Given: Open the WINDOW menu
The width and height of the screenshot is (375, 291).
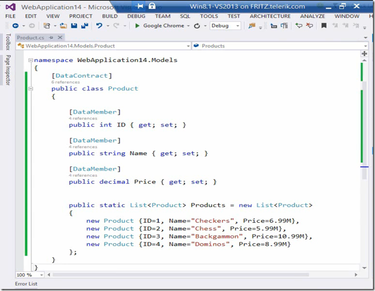Looking at the screenshot, I should 347,16.
